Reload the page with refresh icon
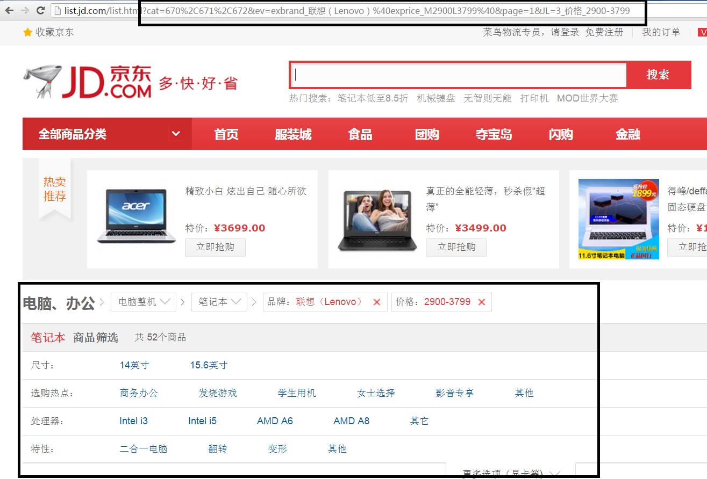The width and height of the screenshot is (707, 479). (x=40, y=11)
